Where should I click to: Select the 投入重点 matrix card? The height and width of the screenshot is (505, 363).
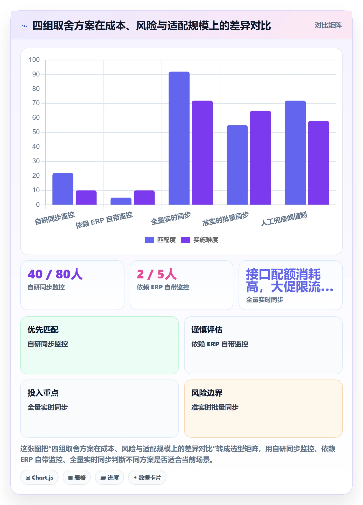[100, 409]
